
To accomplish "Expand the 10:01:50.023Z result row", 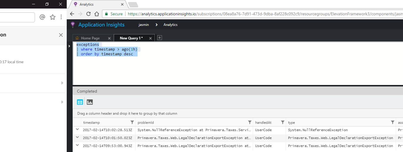I will 77,137.
